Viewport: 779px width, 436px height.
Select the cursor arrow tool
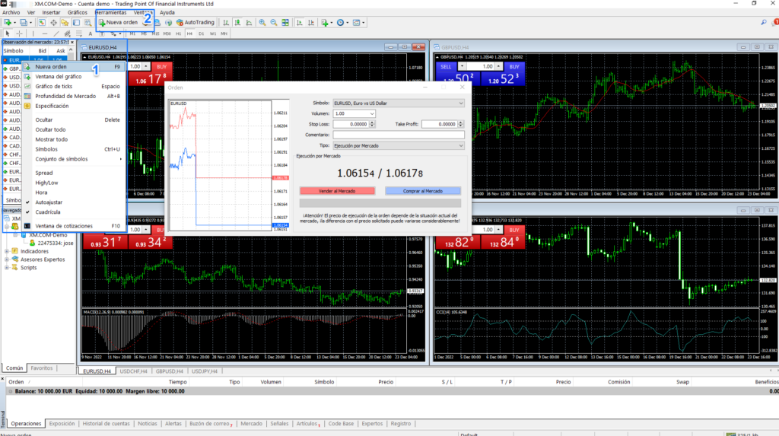click(x=8, y=33)
